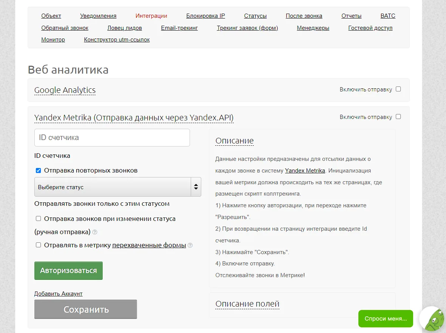Click the Отправлять звонки только с этим статусом label

tap(102, 203)
